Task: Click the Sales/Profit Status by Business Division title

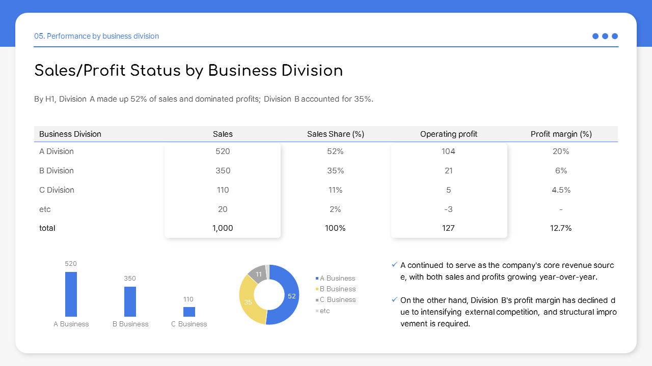Action: coord(188,71)
